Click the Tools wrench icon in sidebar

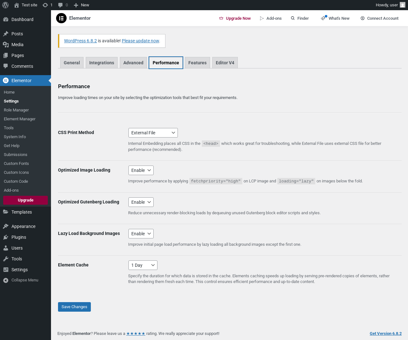tap(6, 259)
